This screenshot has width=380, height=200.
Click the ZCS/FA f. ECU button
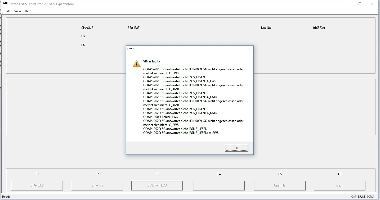pos(157,185)
